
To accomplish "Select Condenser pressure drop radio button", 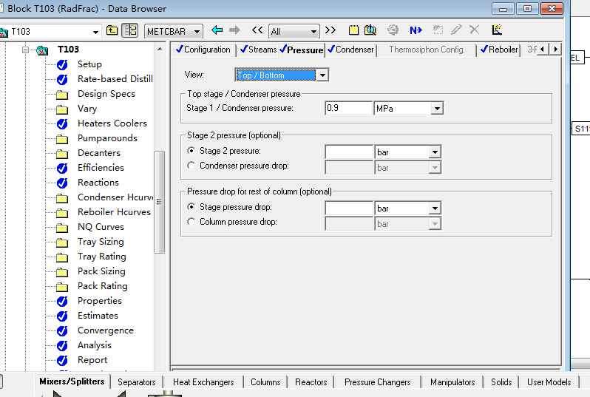I will tap(191, 166).
